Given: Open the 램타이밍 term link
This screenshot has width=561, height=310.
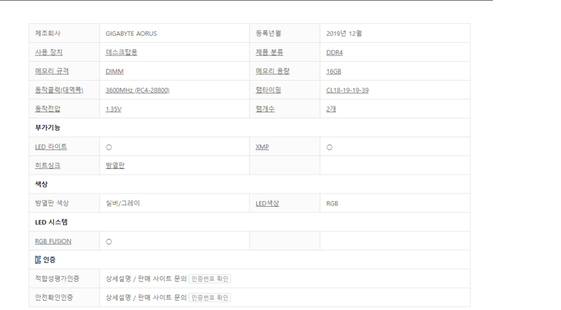Looking at the screenshot, I should pyautogui.click(x=268, y=90).
